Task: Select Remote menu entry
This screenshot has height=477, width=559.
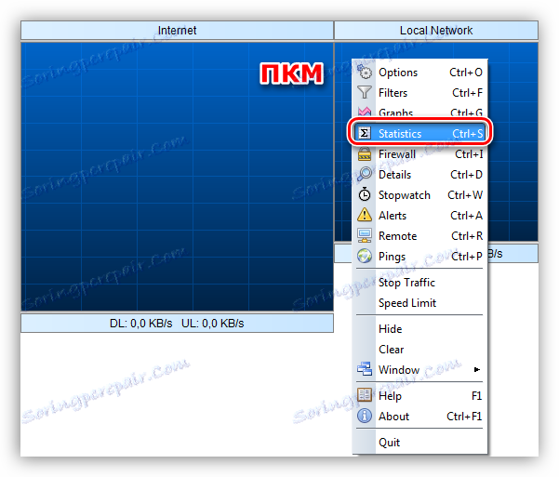Action: (x=419, y=236)
